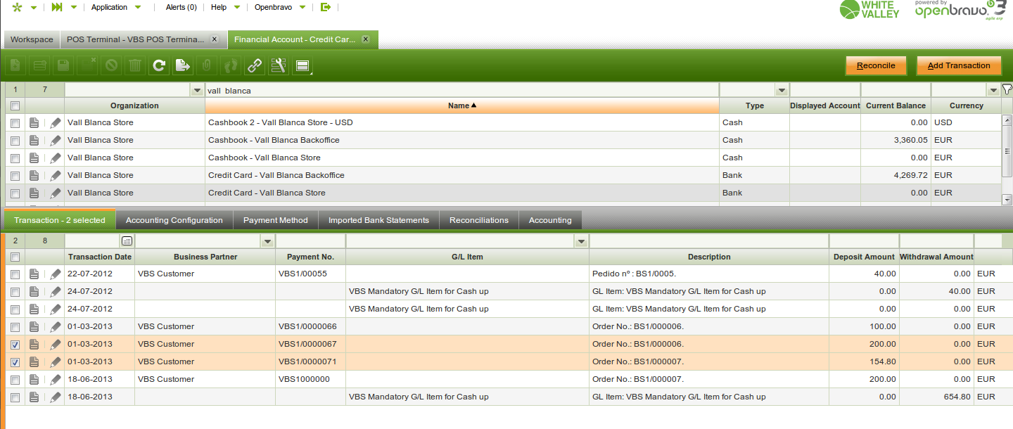Expand the Type filter dropdown arrow
The width and height of the screenshot is (1013, 429).
(782, 91)
